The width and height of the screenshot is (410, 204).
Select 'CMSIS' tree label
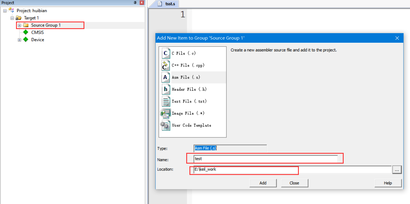(x=38, y=33)
